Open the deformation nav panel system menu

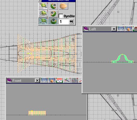coord(40,1)
